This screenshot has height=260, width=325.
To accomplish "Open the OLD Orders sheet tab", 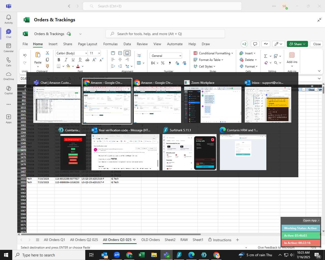I will coord(151,240).
